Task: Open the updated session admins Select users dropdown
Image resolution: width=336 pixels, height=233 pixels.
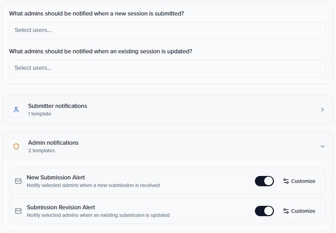Action: (x=167, y=68)
